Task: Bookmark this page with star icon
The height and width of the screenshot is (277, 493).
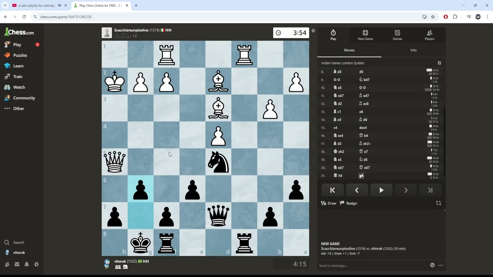Action: [x=433, y=17]
